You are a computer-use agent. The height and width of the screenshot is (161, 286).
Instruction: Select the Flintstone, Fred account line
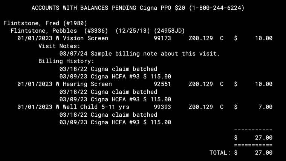click(45, 23)
